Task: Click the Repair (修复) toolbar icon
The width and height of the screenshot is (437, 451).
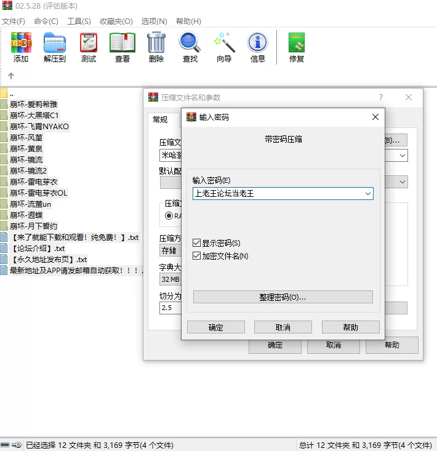Action: tap(297, 42)
